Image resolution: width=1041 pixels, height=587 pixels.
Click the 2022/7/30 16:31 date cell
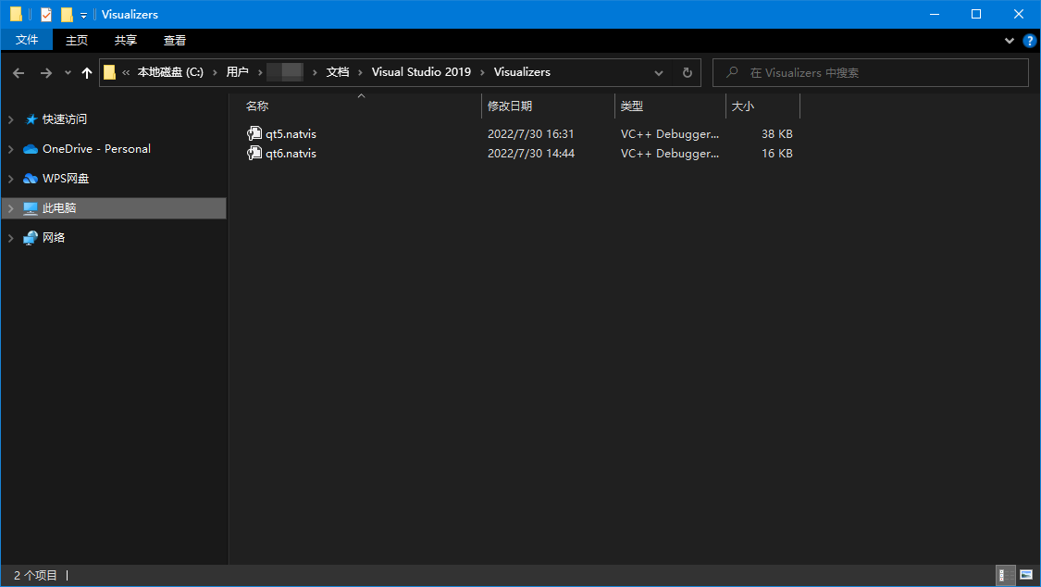point(530,134)
